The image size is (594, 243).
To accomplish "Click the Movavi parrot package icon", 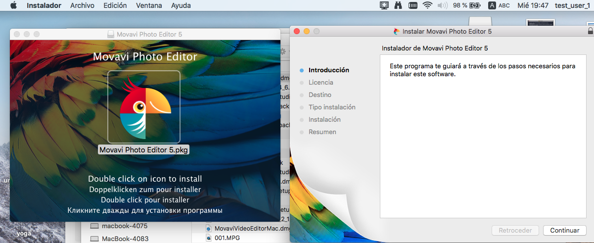I will click(x=144, y=107).
